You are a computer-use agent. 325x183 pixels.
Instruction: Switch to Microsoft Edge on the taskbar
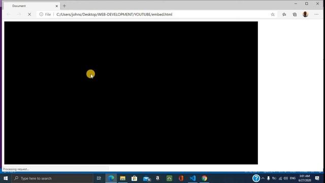111,178
